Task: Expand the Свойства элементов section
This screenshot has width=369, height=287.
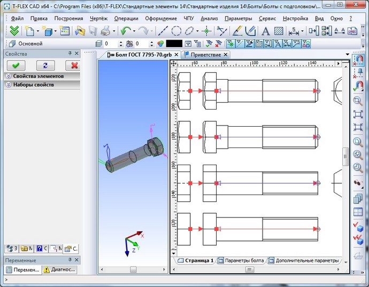Action: 42,76
